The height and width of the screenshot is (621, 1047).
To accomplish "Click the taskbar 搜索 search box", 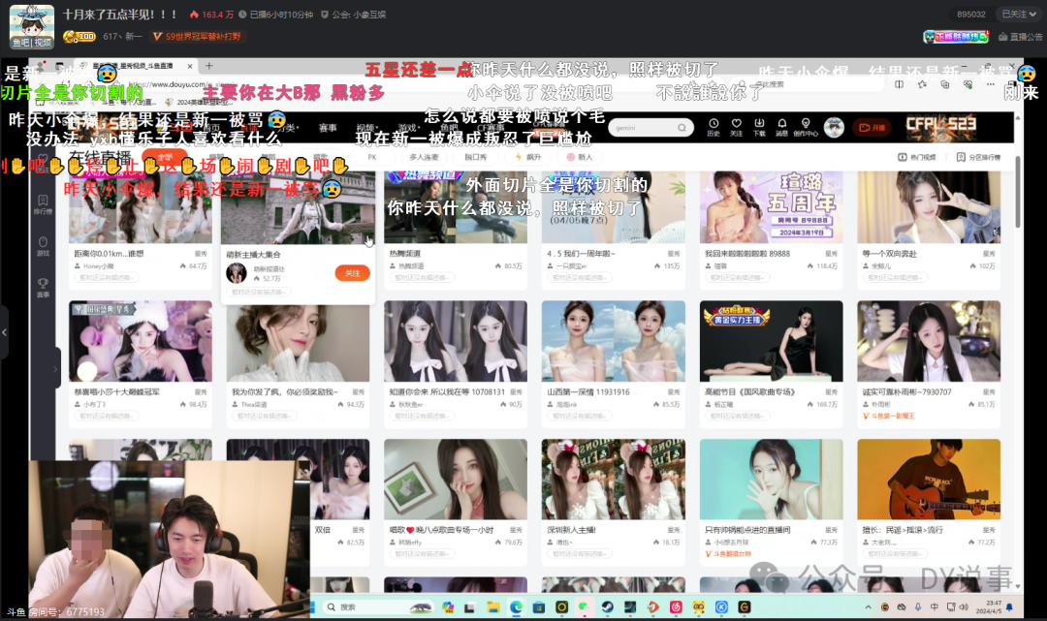I will click(x=377, y=607).
